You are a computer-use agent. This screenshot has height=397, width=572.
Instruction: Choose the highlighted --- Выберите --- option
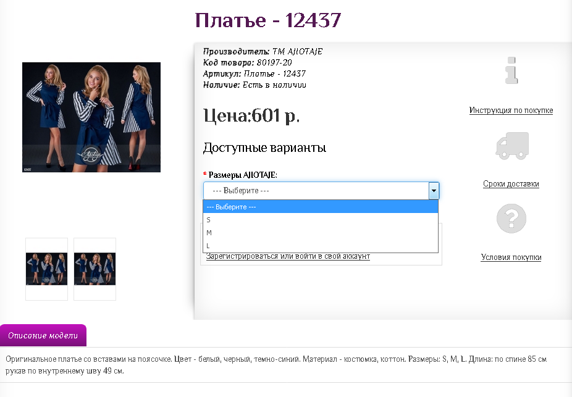pyautogui.click(x=321, y=207)
